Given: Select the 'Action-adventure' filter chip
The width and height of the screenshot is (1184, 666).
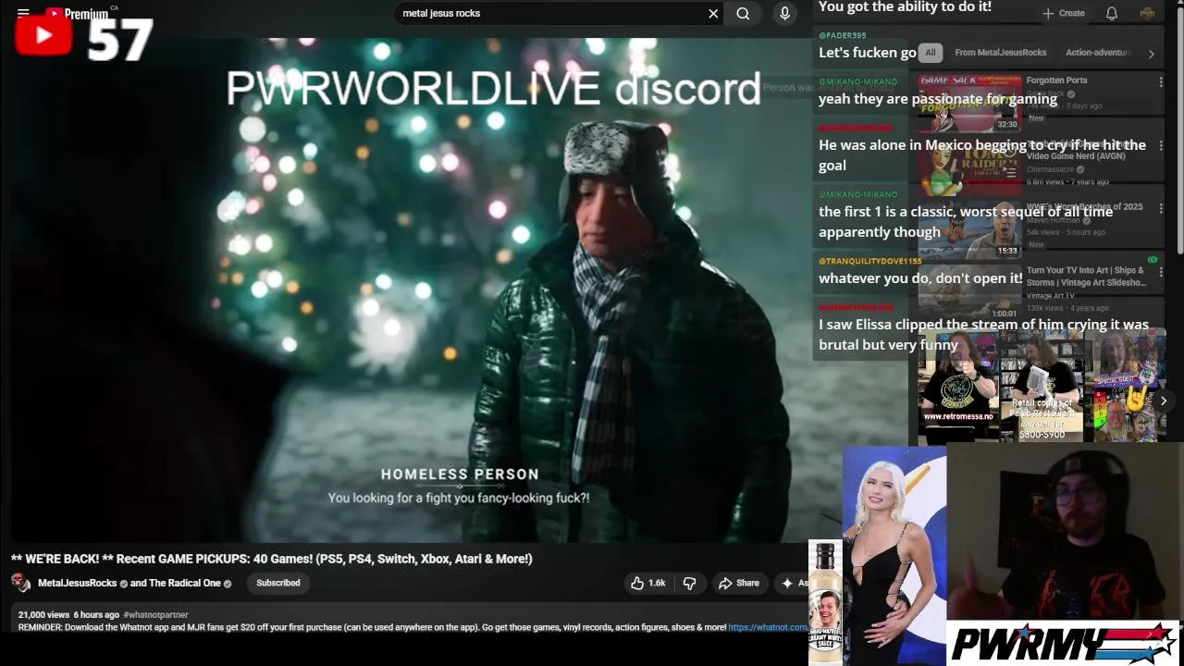Looking at the screenshot, I should pos(1098,53).
